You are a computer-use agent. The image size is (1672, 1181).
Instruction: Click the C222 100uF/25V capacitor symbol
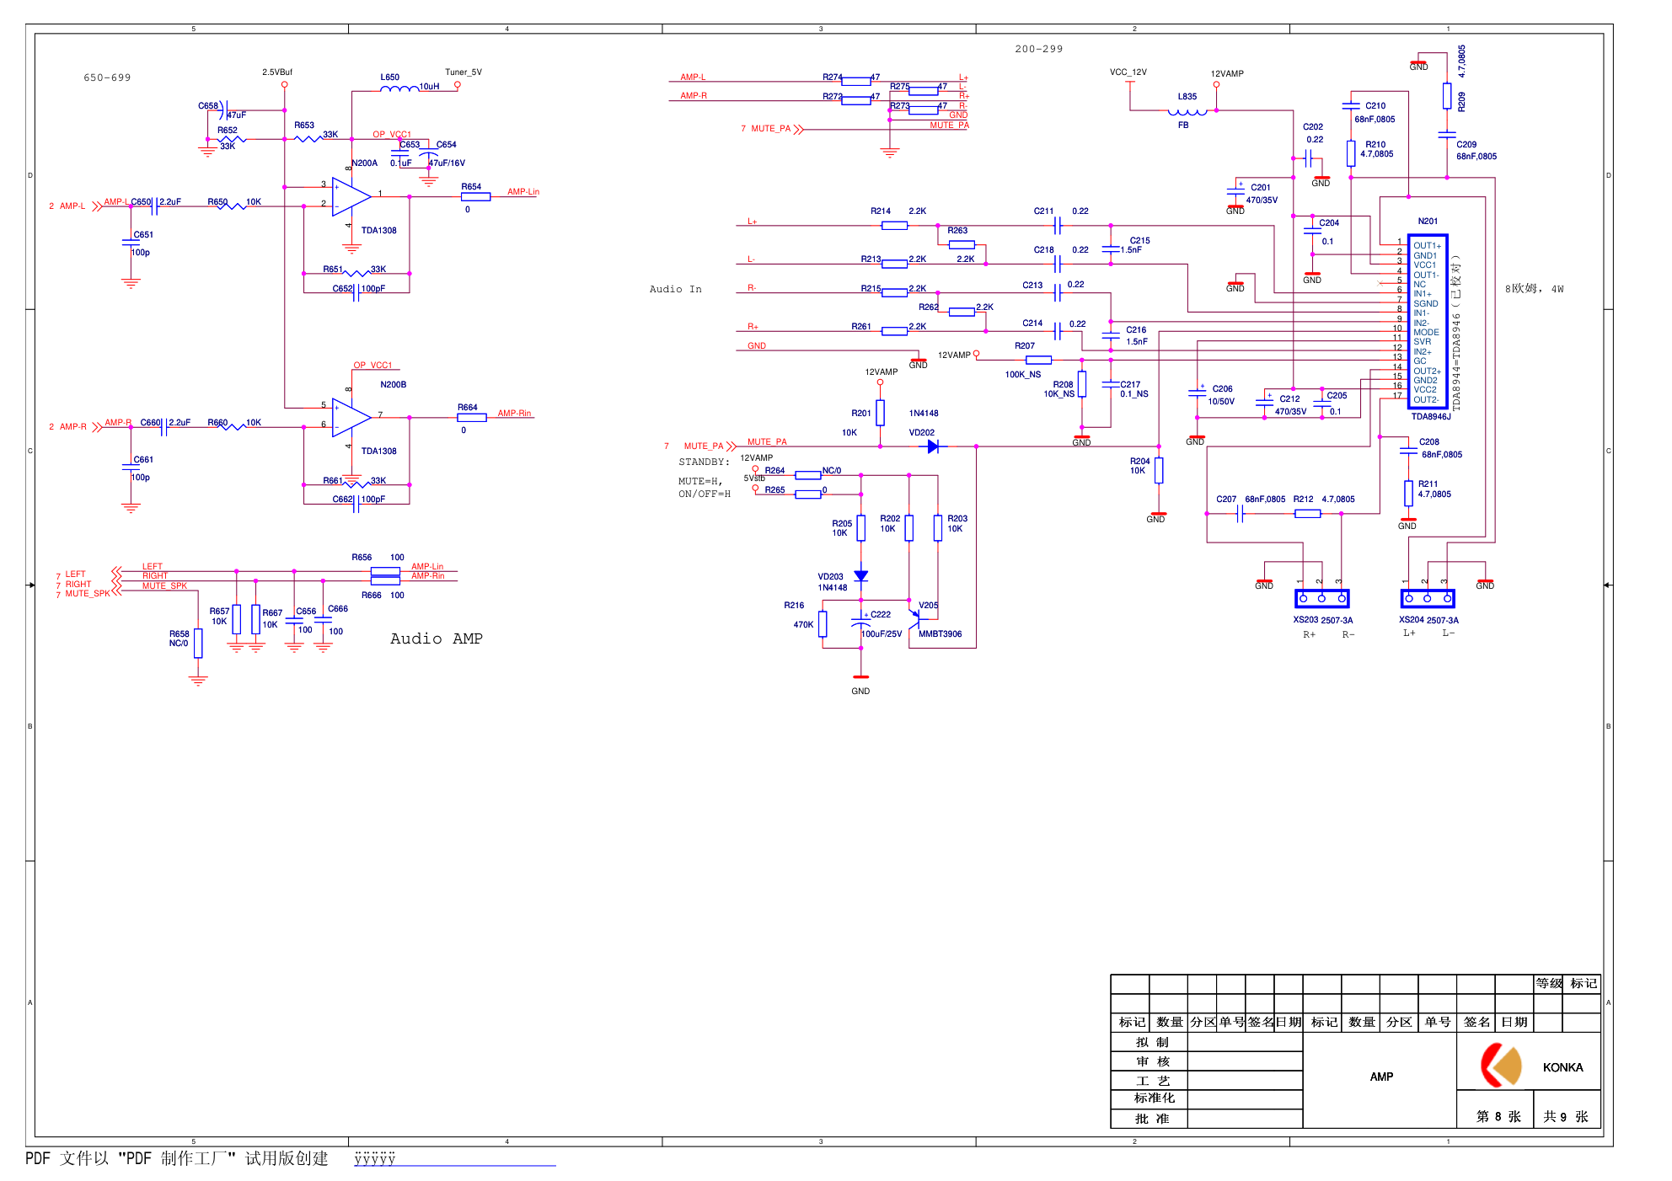tap(860, 623)
